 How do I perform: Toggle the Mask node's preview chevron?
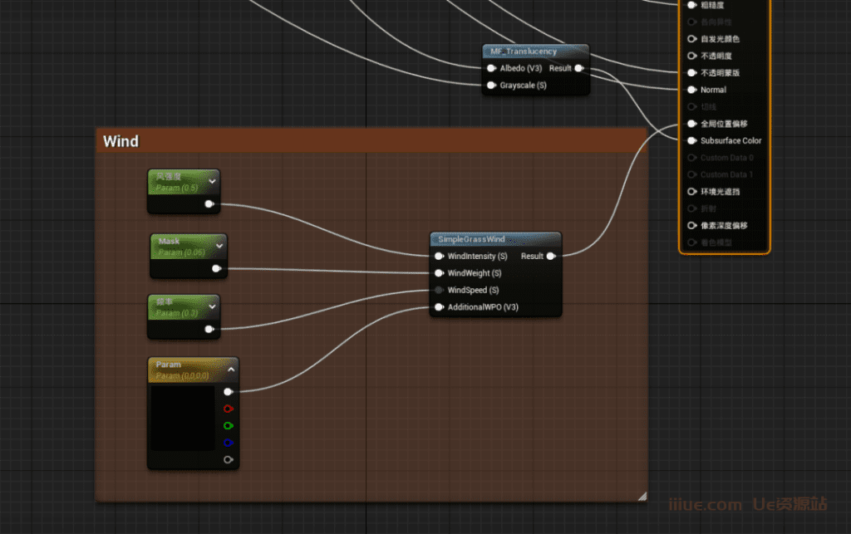click(x=219, y=245)
